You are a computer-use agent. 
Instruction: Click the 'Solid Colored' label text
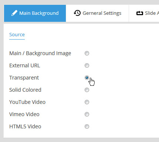[x=25, y=90]
